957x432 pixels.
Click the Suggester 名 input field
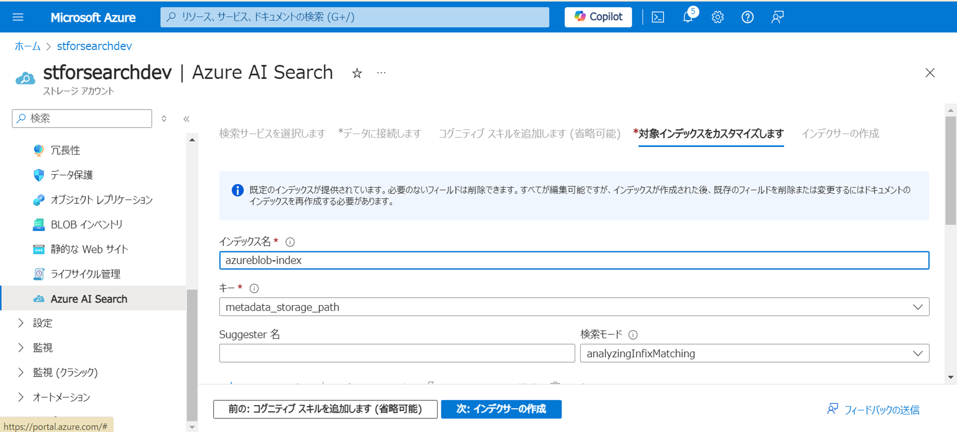coord(397,354)
